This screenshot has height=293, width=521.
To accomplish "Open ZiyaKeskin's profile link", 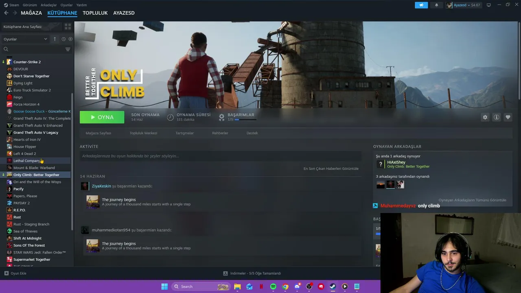I will [101, 186].
